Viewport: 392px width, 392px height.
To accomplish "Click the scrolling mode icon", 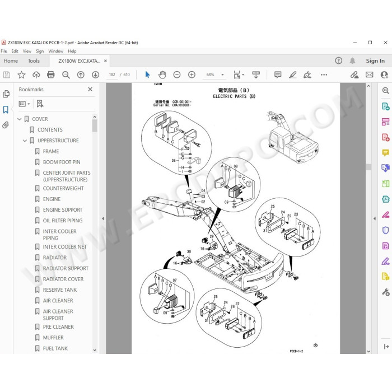I will coord(256,74).
